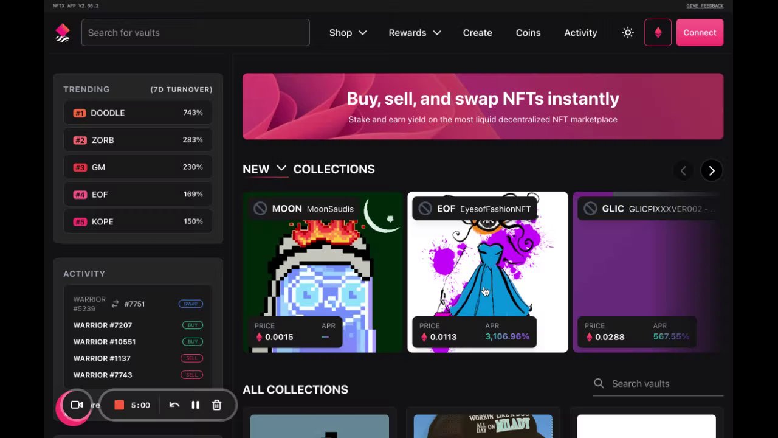Select trending item #2 ZORB
Image resolution: width=778 pixels, height=438 pixels.
coord(138,140)
